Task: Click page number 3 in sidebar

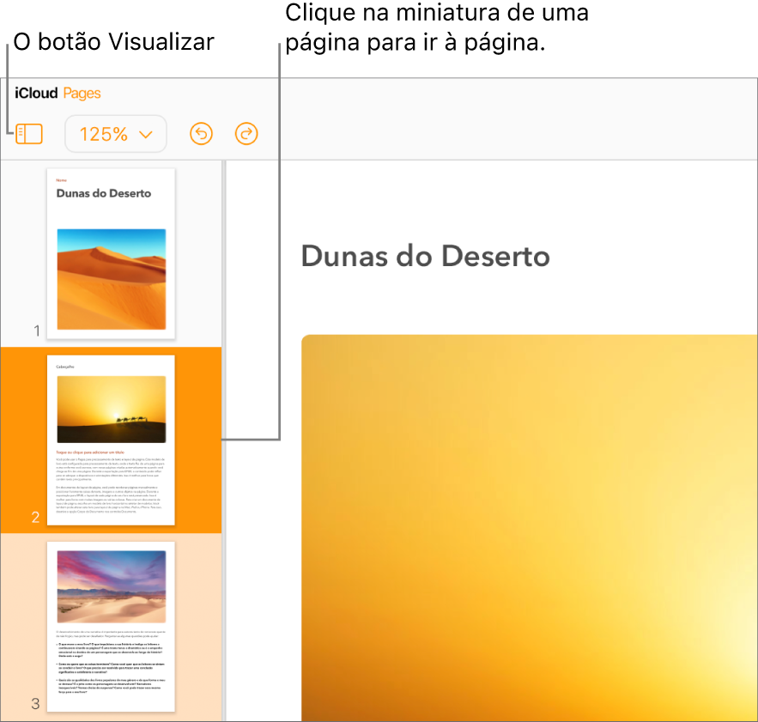Action: (36, 704)
